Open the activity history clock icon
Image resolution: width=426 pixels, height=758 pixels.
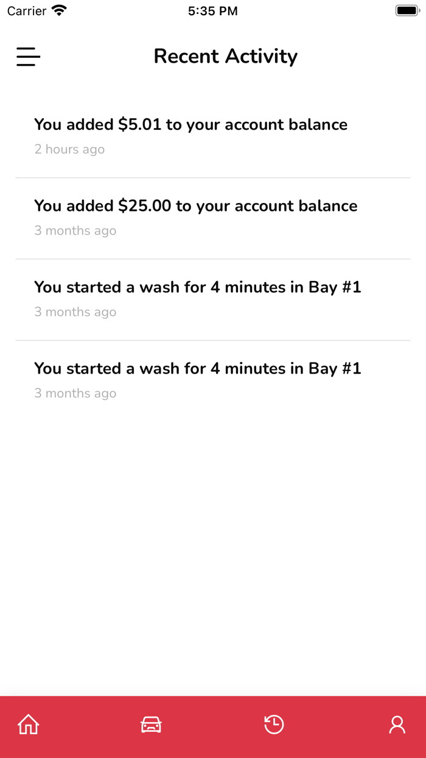274,724
